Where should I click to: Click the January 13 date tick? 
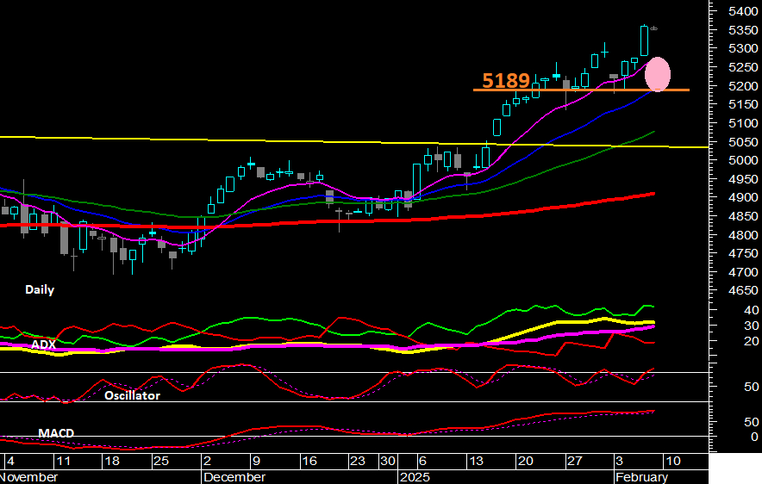click(x=476, y=461)
